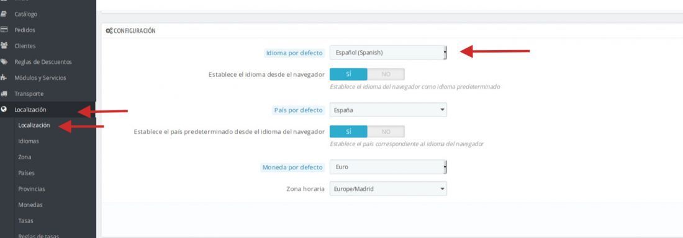
Task: Click the Transporte truck icon
Action: click(4, 94)
